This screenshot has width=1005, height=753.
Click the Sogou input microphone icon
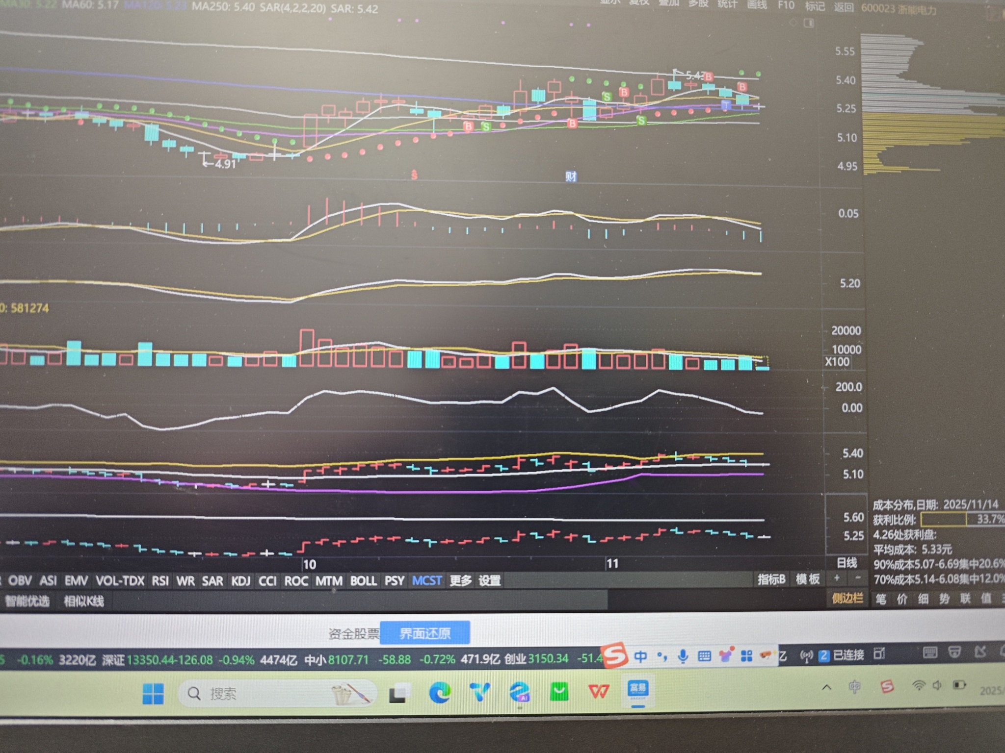683,656
